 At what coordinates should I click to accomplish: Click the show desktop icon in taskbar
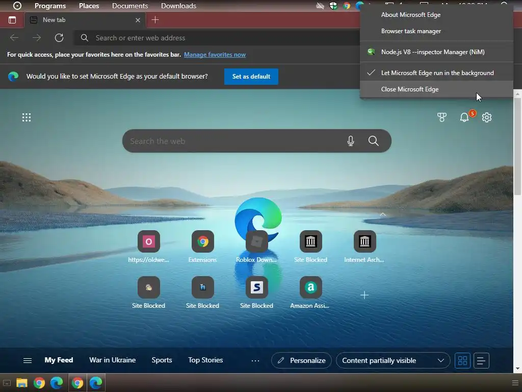[7, 383]
